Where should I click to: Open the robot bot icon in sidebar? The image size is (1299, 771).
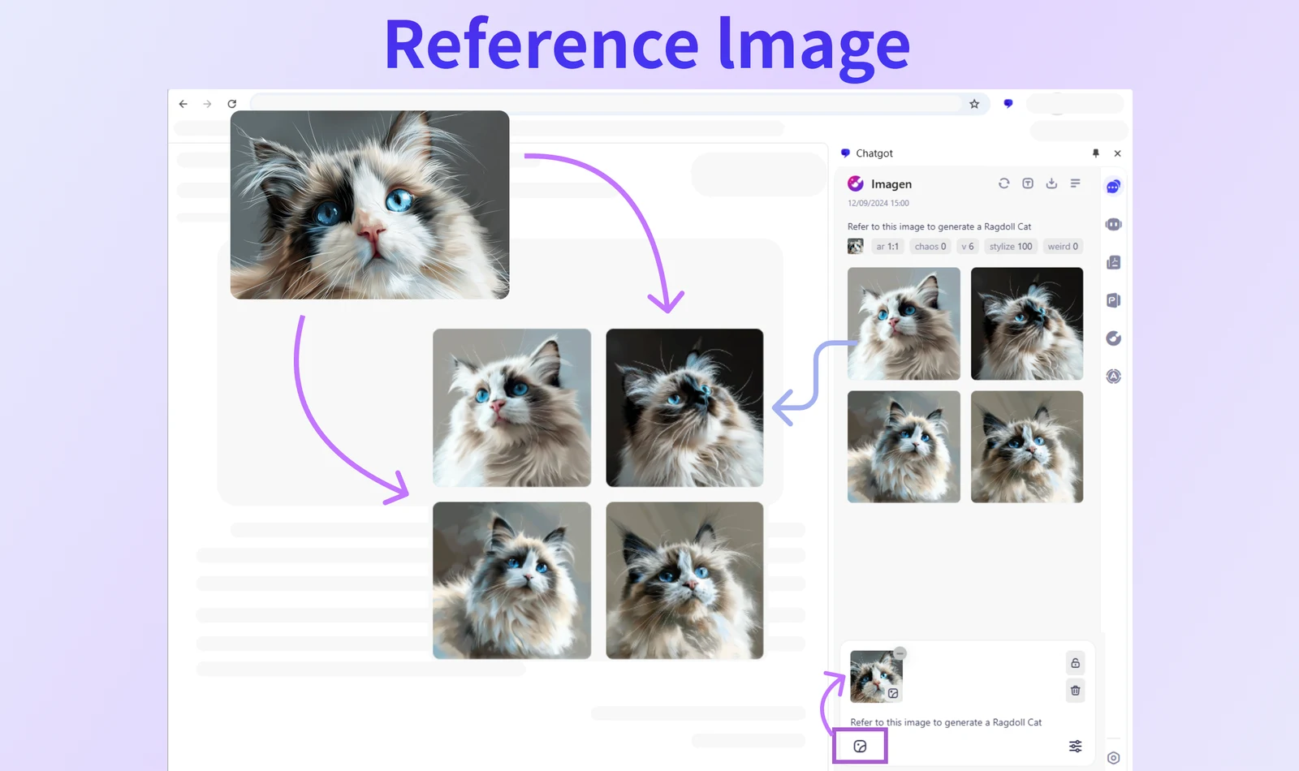(1113, 224)
